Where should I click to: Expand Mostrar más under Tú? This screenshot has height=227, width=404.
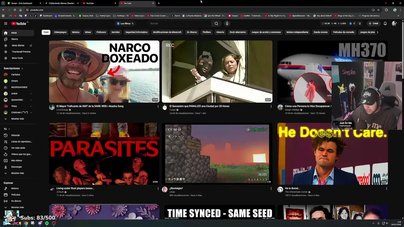pos(18,173)
